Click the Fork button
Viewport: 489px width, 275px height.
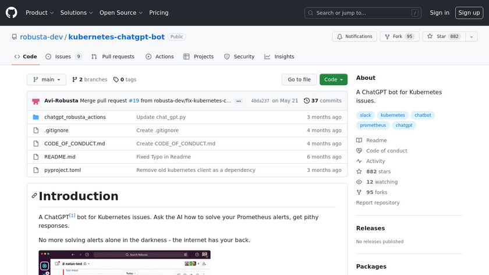pyautogui.click(x=399, y=37)
